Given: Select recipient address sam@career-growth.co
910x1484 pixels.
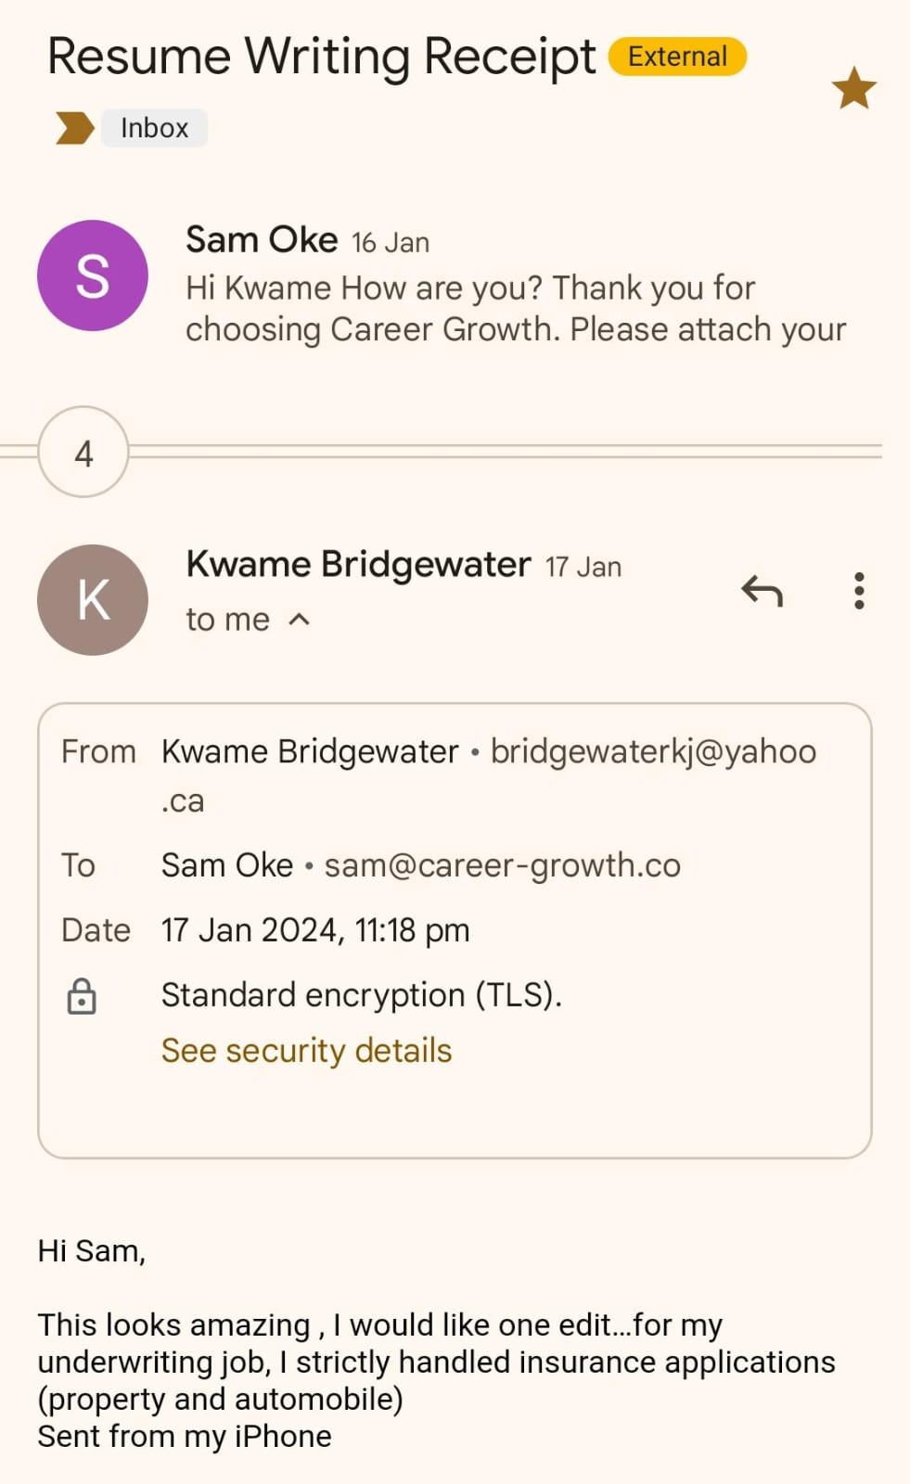Looking at the screenshot, I should pos(502,865).
